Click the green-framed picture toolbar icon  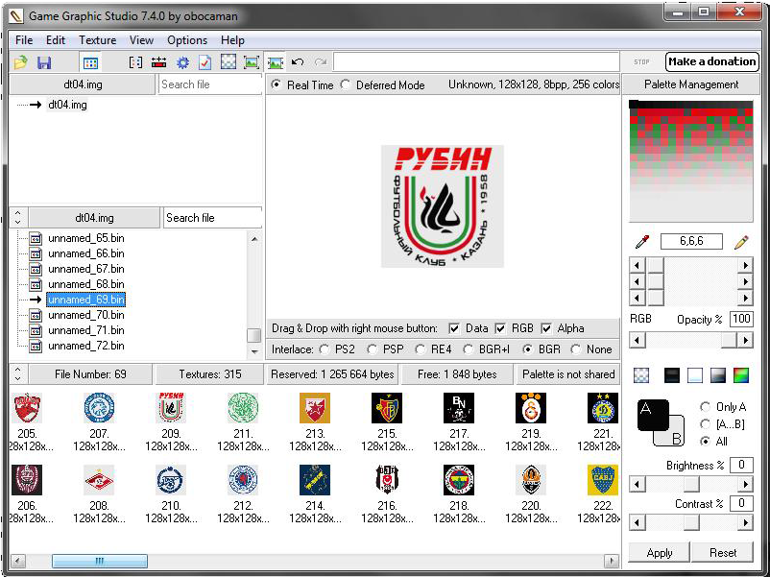[252, 62]
